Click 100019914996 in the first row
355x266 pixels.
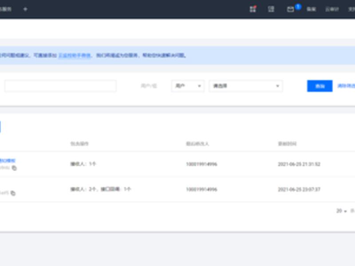[x=201, y=164]
